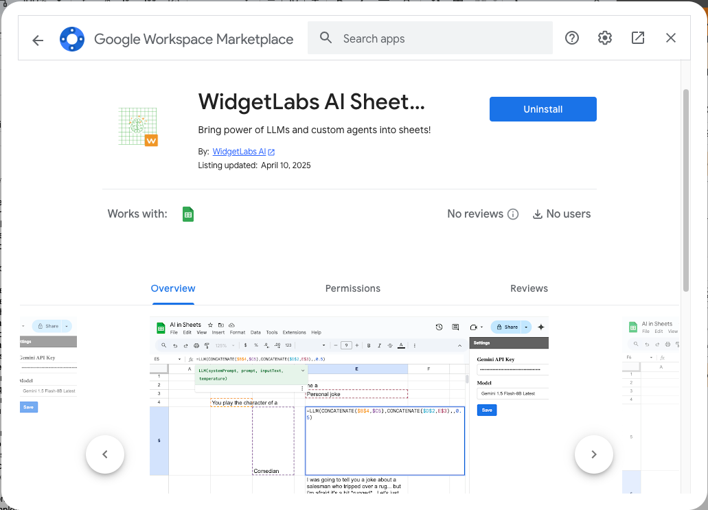Click the partially shown right screenshot
This screenshot has width=708, height=510.
[x=650, y=405]
